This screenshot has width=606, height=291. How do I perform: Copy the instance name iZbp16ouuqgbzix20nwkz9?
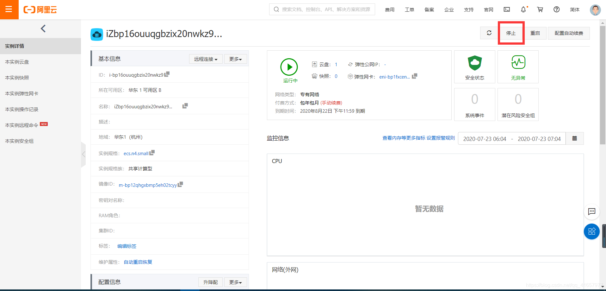(185, 106)
